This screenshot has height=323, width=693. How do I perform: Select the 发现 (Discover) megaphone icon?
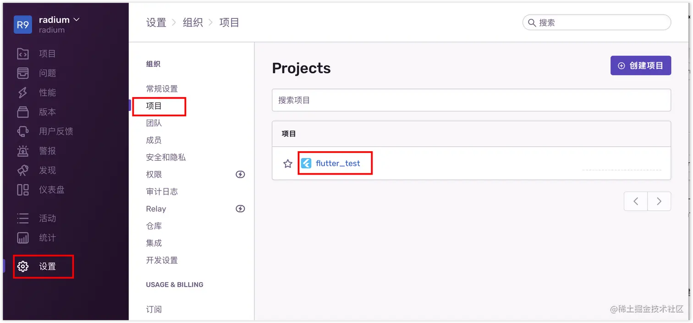click(x=23, y=170)
